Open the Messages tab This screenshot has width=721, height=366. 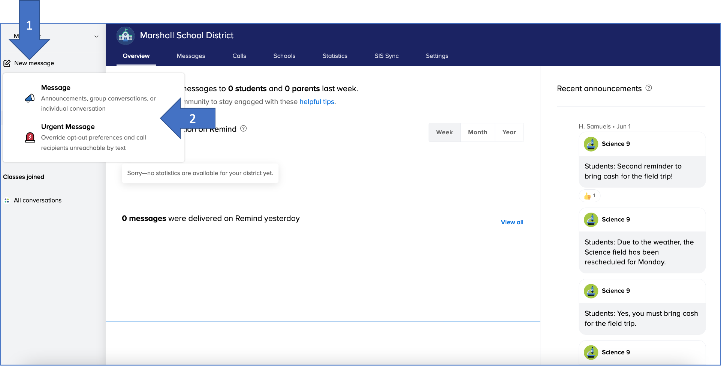click(191, 56)
